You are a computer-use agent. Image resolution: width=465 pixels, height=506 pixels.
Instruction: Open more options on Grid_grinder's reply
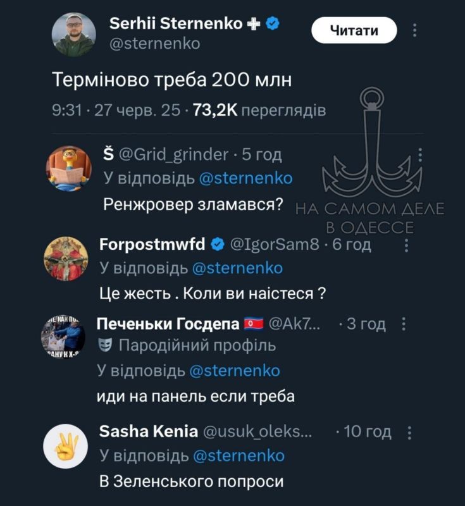(x=421, y=154)
